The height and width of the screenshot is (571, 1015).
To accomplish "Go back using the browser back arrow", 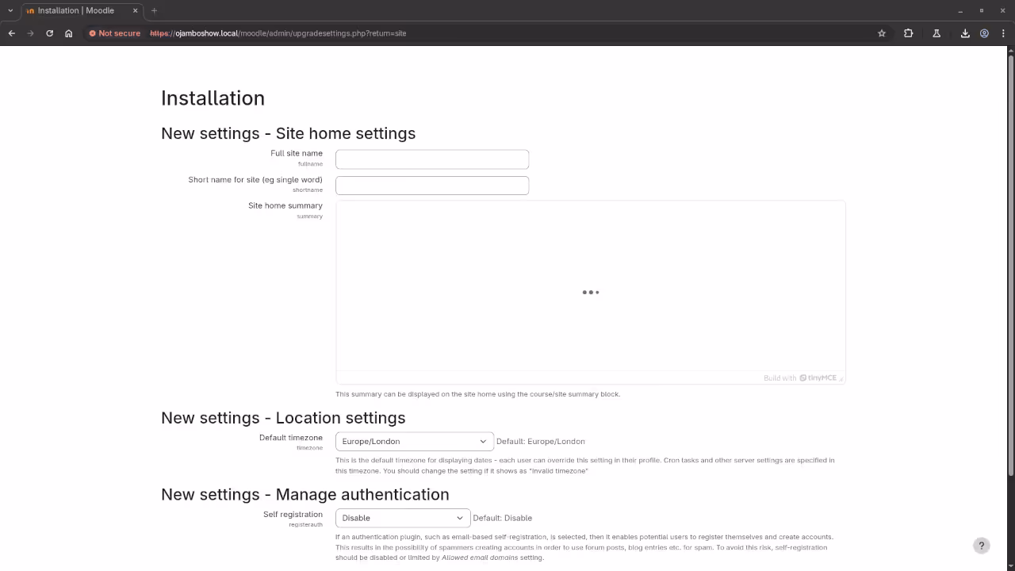I will [x=11, y=33].
